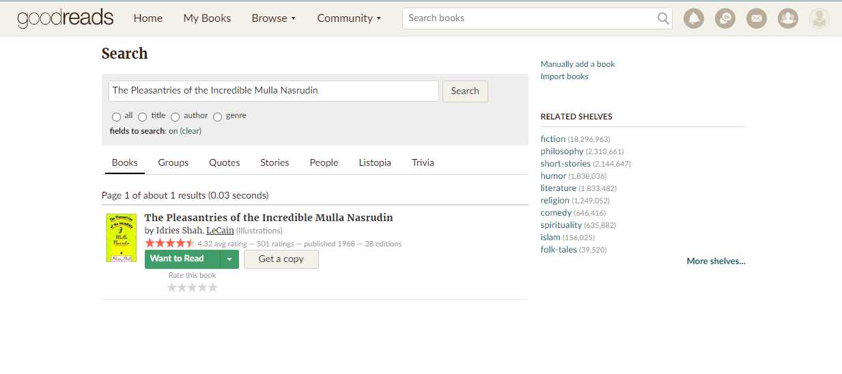842x374 pixels.
Task: Select the 'genre' search field radio
Action: tap(217, 117)
